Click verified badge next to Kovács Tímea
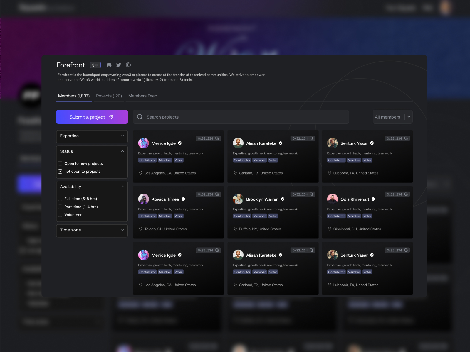The width and height of the screenshot is (470, 352). (183, 199)
